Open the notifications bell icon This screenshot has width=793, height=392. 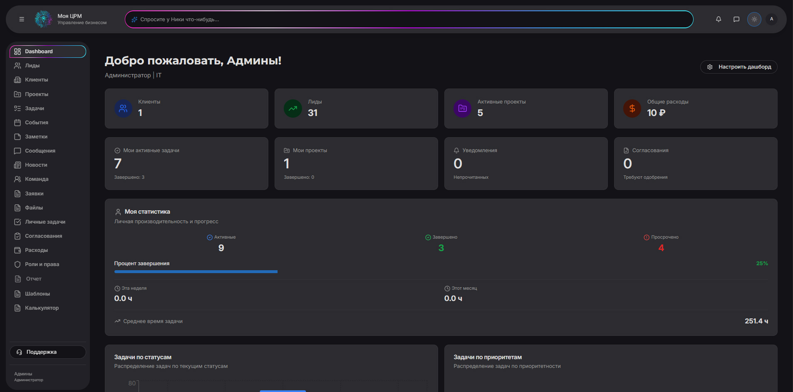(x=718, y=19)
